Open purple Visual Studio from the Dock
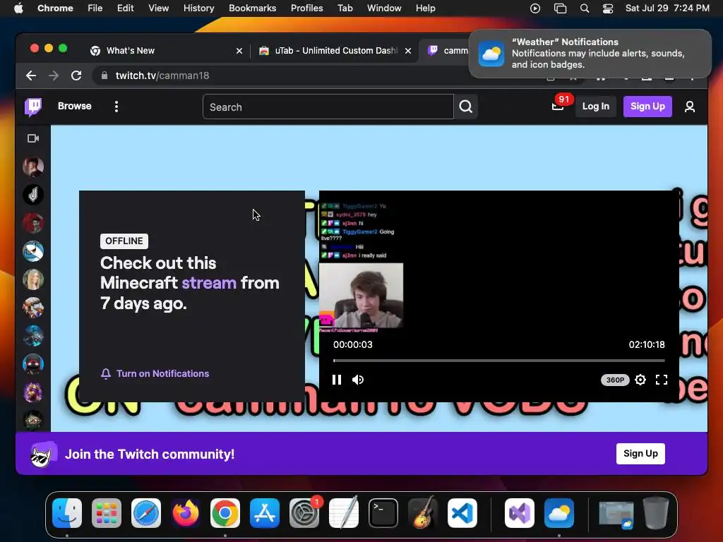This screenshot has width=723, height=542. click(x=520, y=513)
